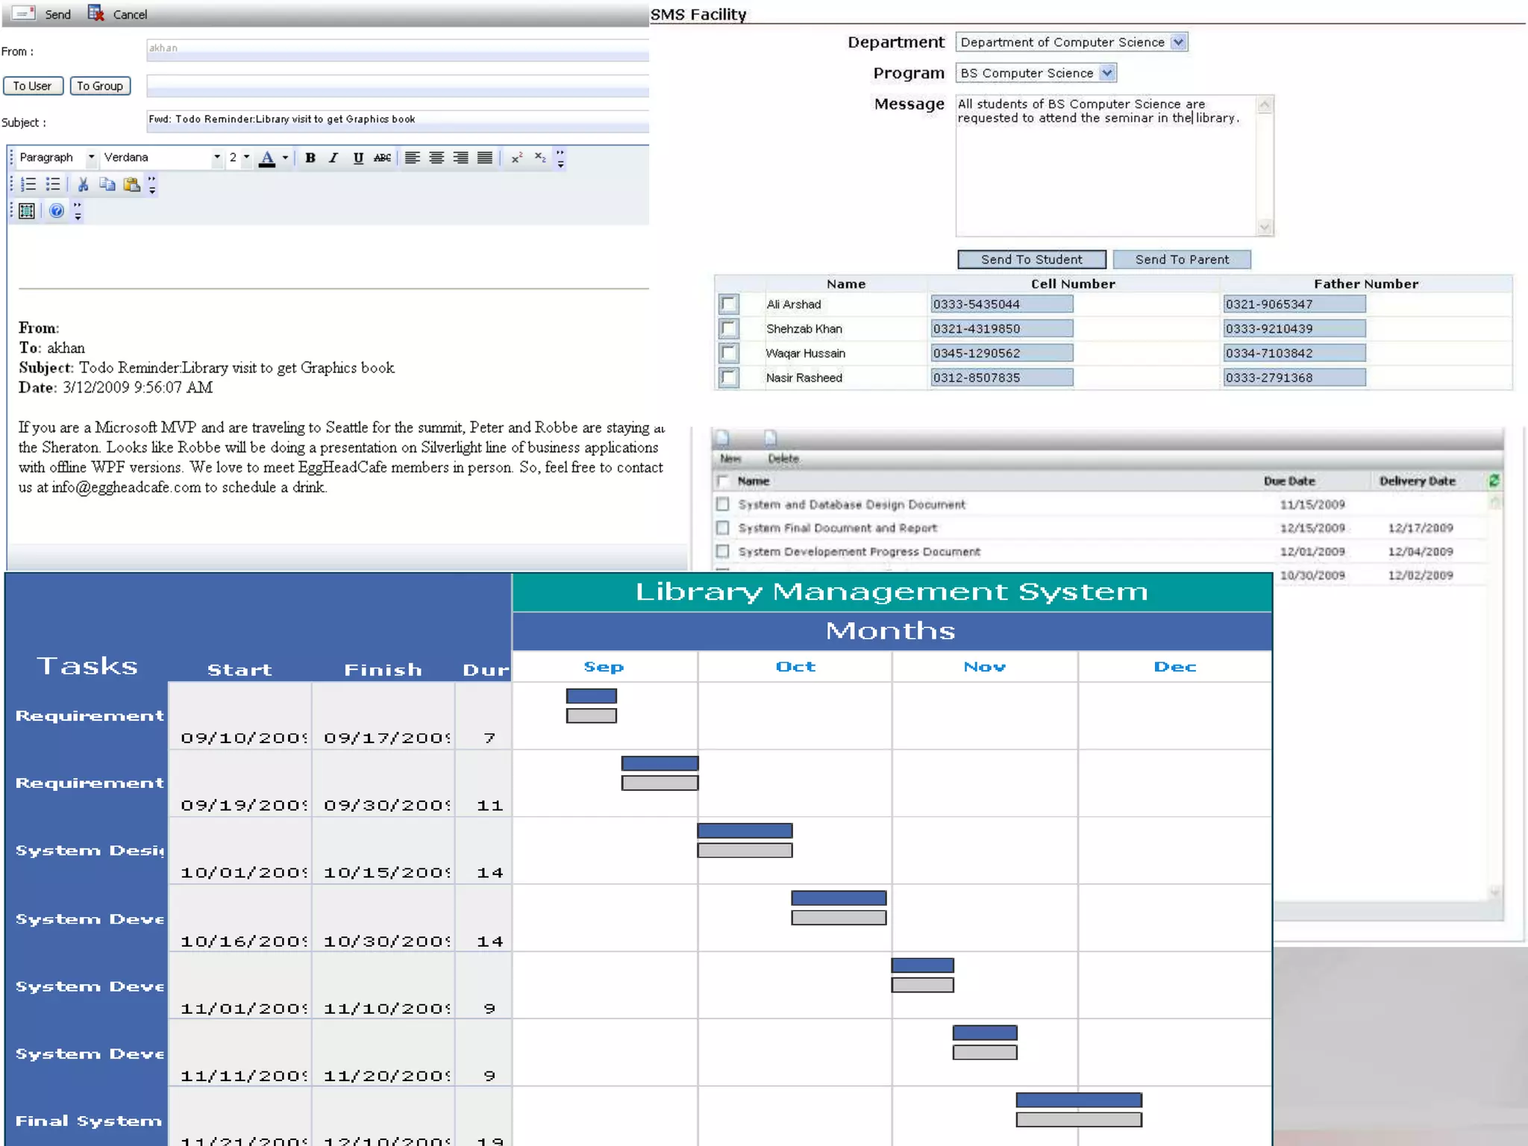This screenshot has height=1146, width=1528.
Task: Tick System Final Document and Report checkbox
Action: pos(722,527)
